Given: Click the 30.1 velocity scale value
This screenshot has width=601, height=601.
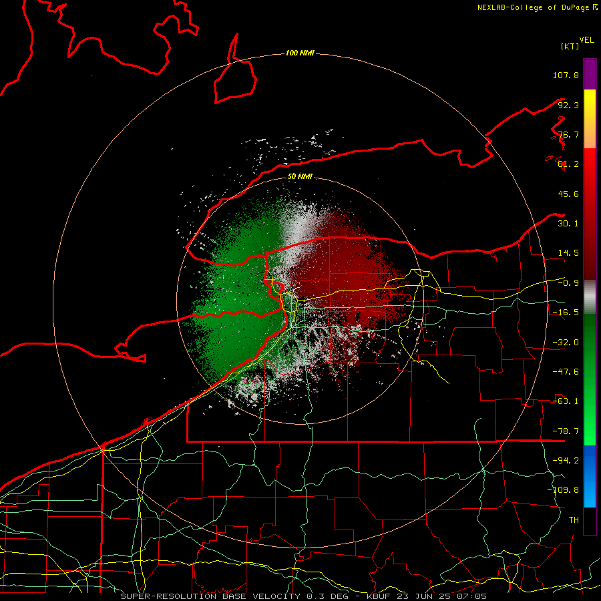Looking at the screenshot, I should 568,224.
